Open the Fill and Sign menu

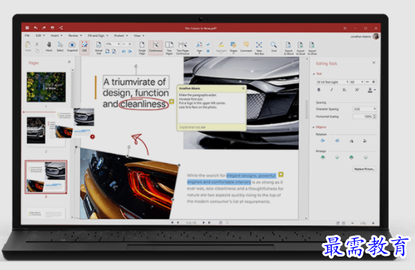[98, 35]
